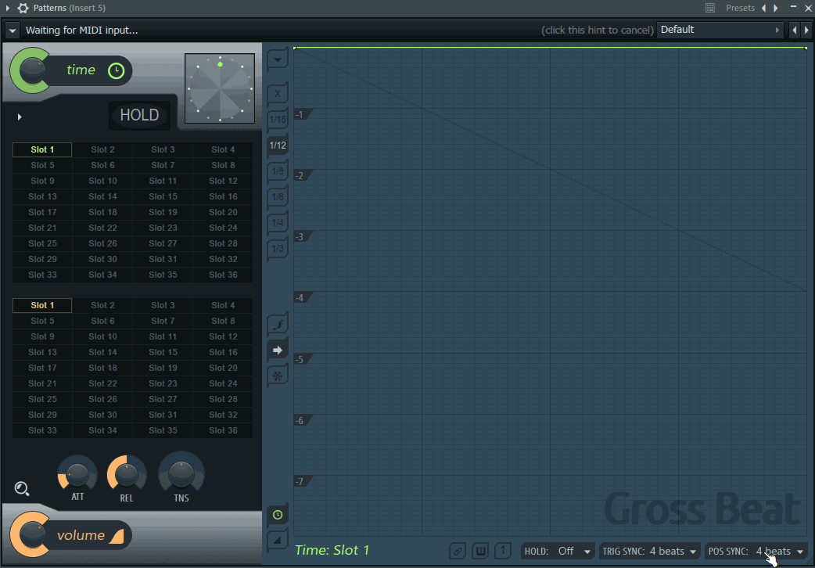Show the time envelope with the clock icon
This screenshot has height=568, width=815.
pyautogui.click(x=278, y=515)
